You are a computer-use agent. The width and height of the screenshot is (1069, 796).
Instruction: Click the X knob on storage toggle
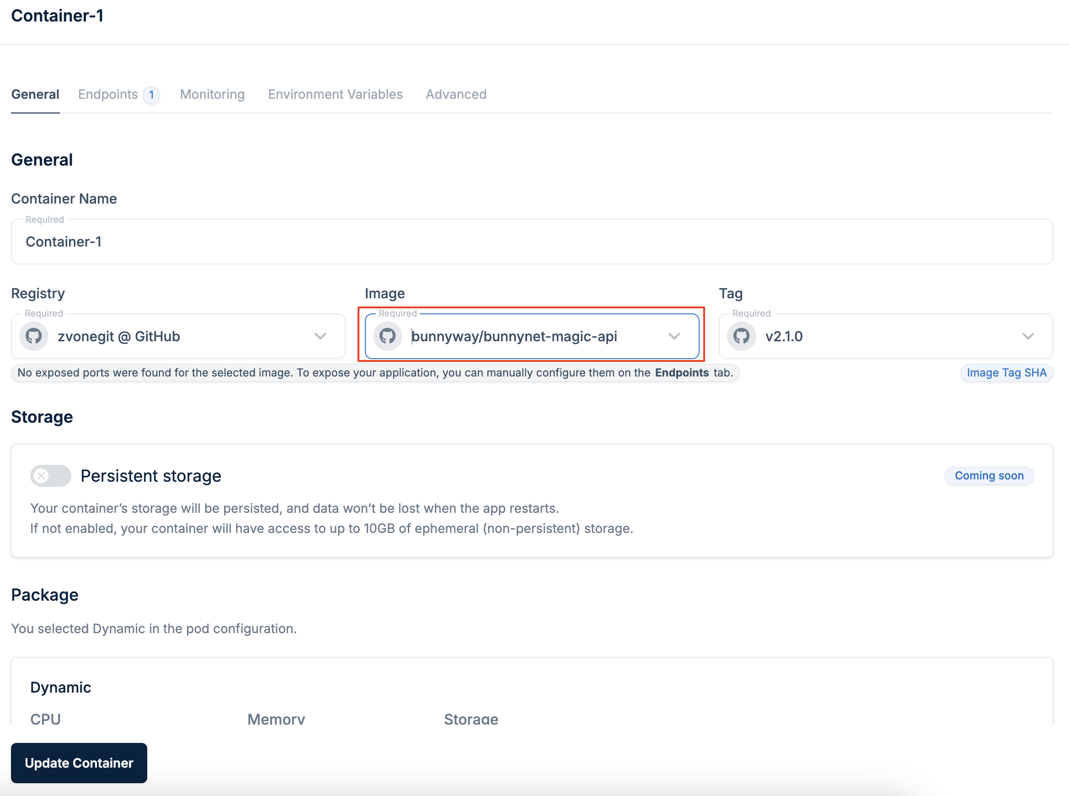[42, 476]
